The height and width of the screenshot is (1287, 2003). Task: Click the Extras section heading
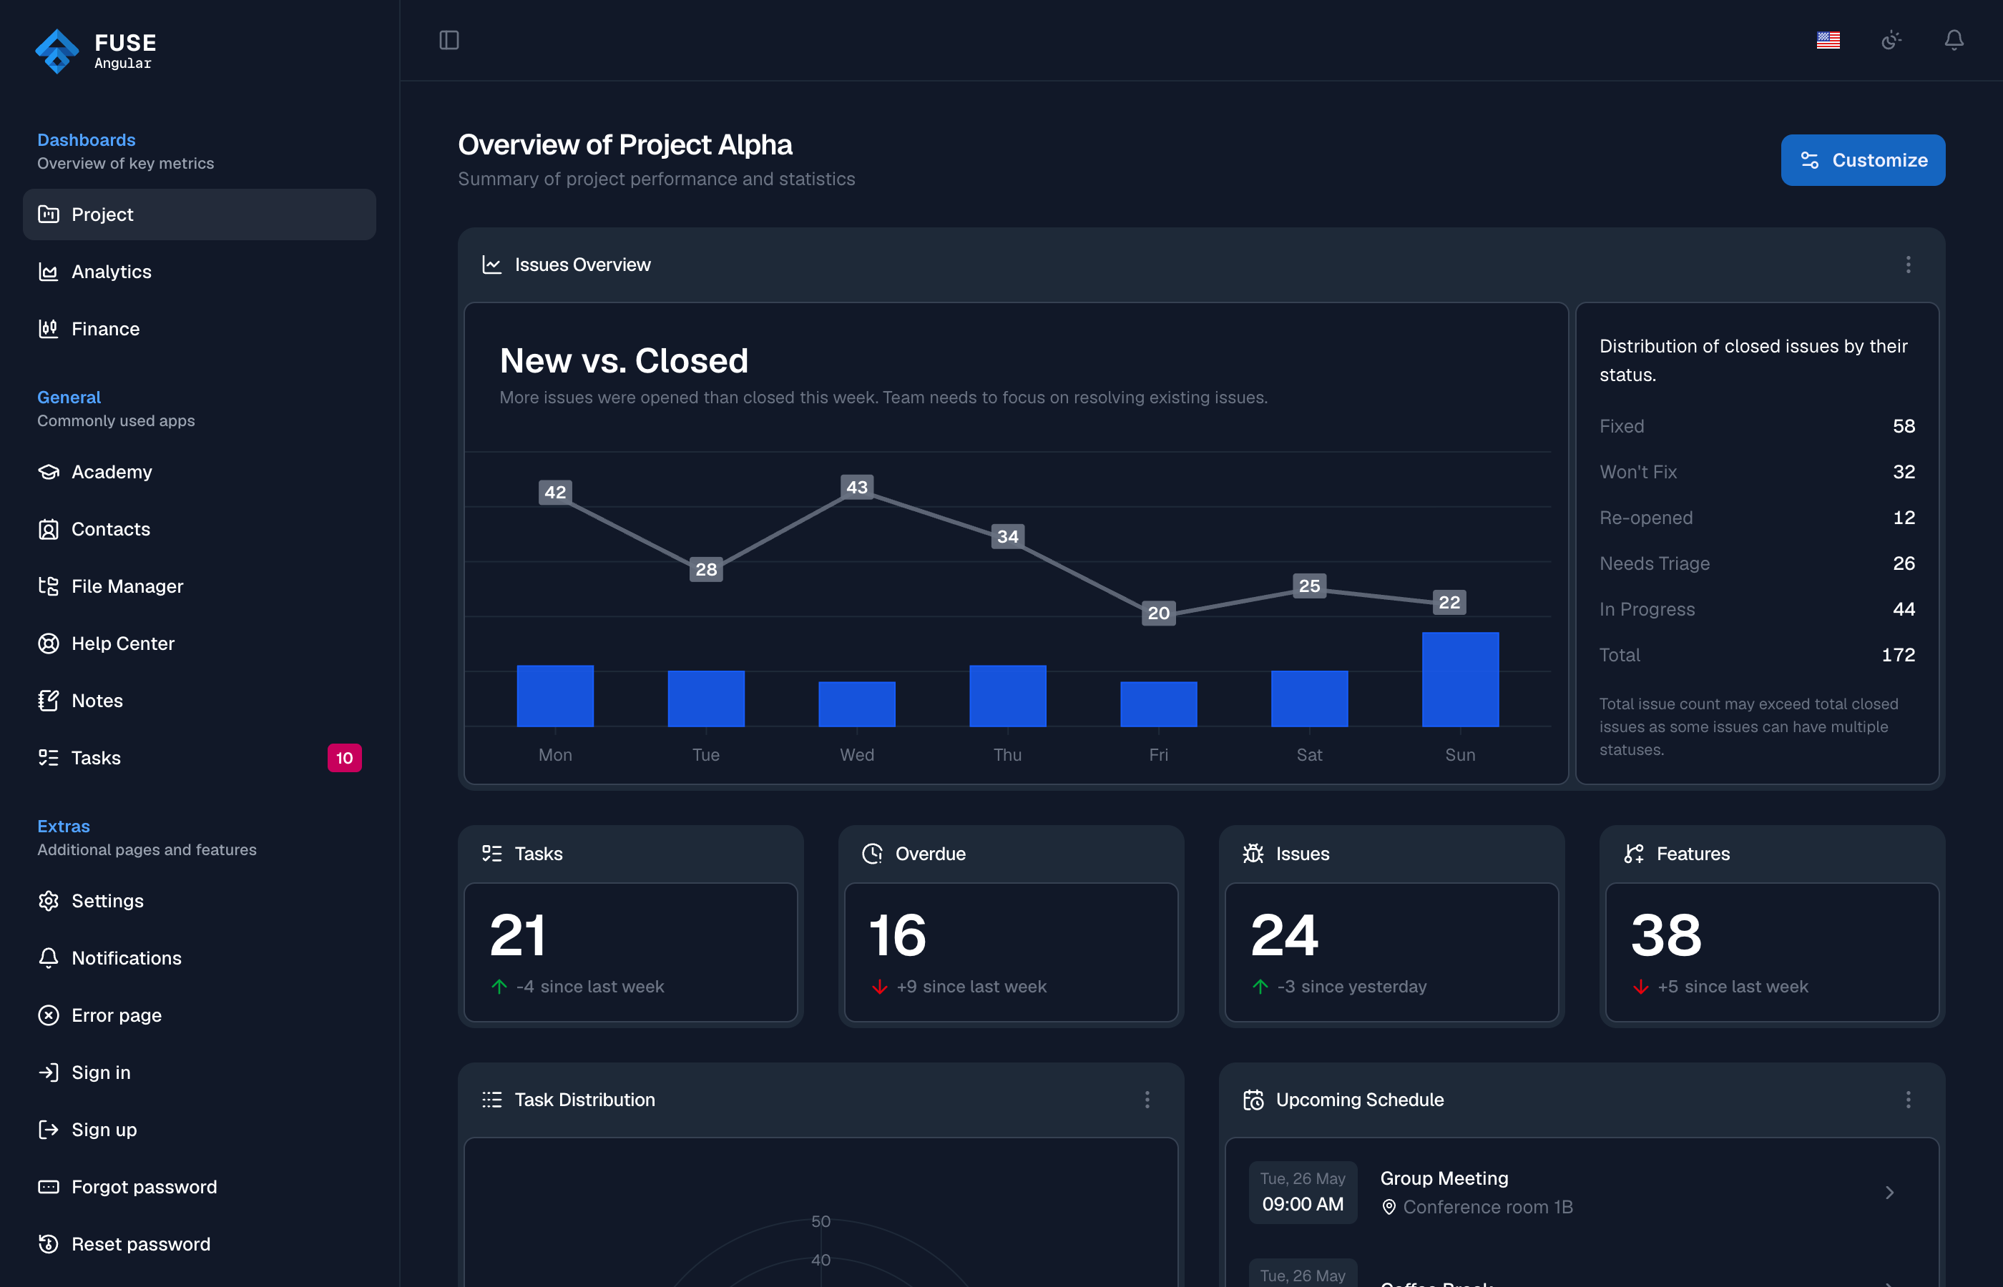tap(64, 826)
